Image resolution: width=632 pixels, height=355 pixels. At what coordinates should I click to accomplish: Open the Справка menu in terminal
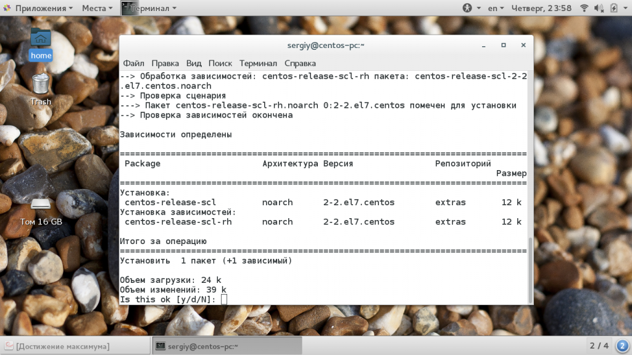point(300,63)
